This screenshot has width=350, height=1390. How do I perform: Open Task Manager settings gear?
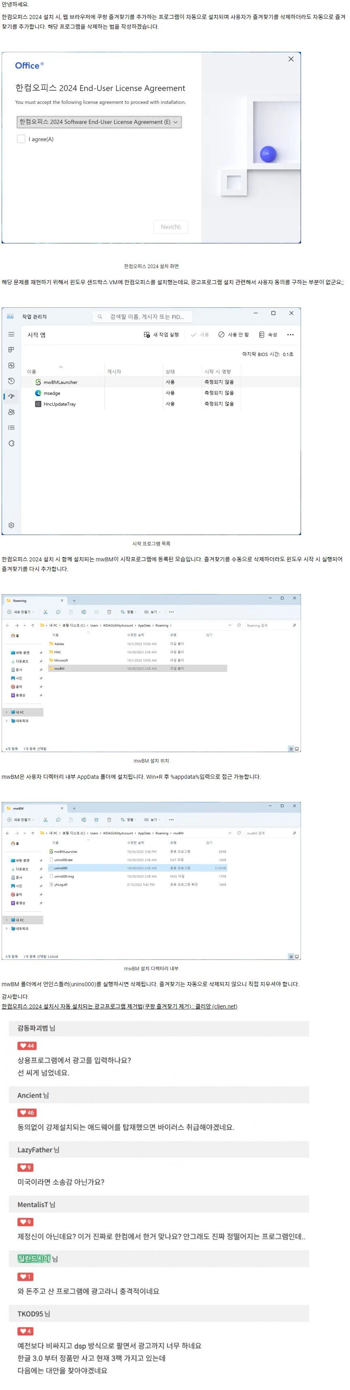point(11,525)
